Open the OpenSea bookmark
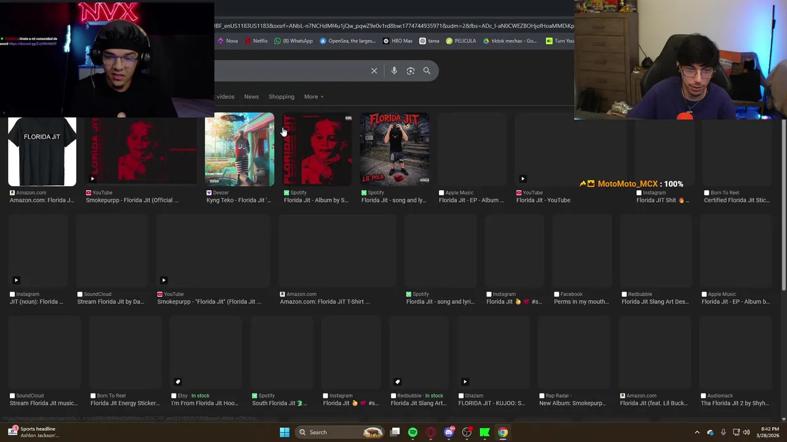The image size is (787, 442). [x=348, y=41]
